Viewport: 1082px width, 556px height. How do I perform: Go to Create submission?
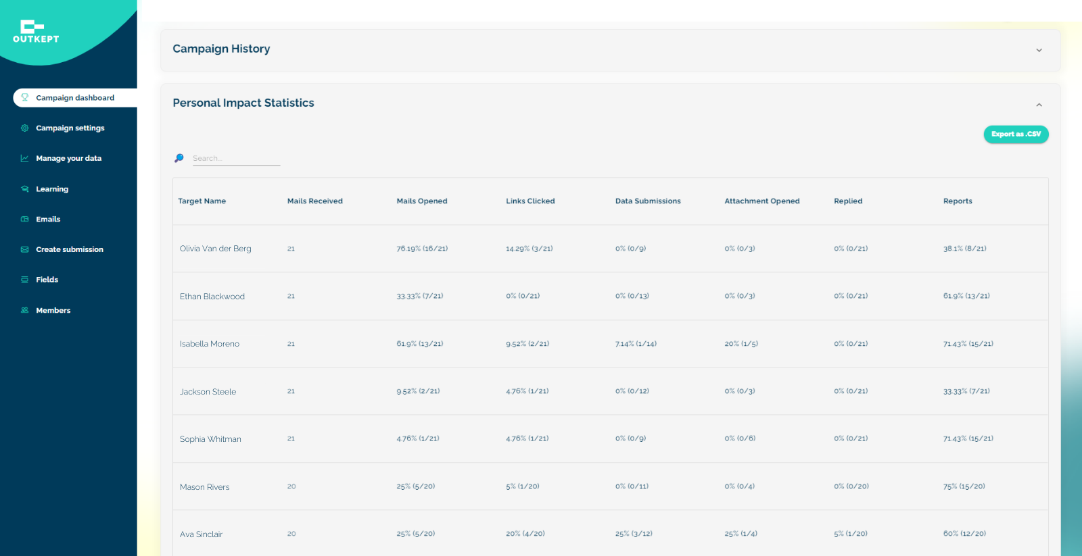[70, 249]
